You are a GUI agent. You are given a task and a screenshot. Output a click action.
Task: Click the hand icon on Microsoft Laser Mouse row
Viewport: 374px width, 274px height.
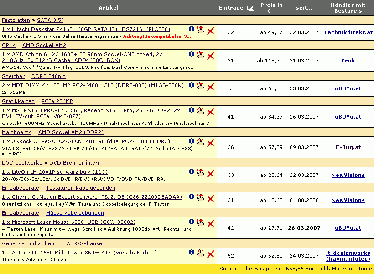click(x=200, y=222)
